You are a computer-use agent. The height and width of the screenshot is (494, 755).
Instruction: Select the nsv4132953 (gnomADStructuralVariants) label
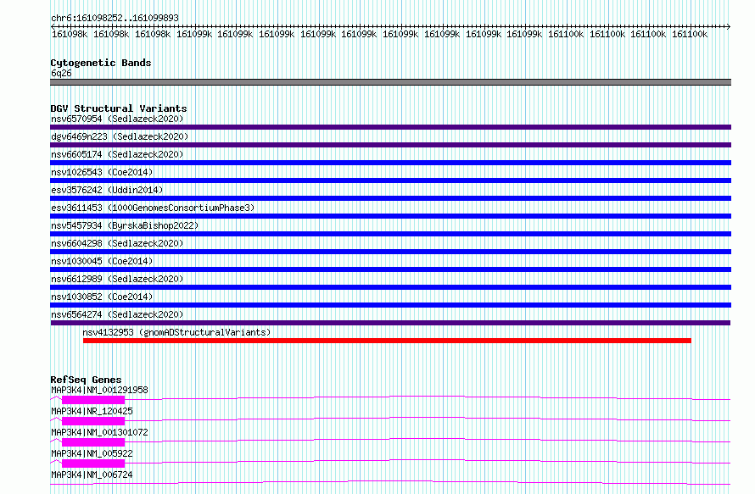pos(176,332)
